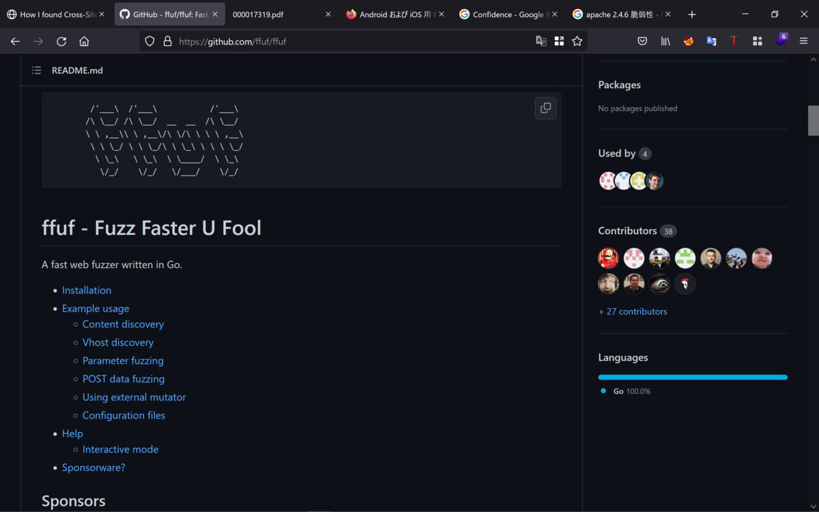The image size is (819, 512).
Task: Click the forward navigation arrow
Action: (x=38, y=41)
